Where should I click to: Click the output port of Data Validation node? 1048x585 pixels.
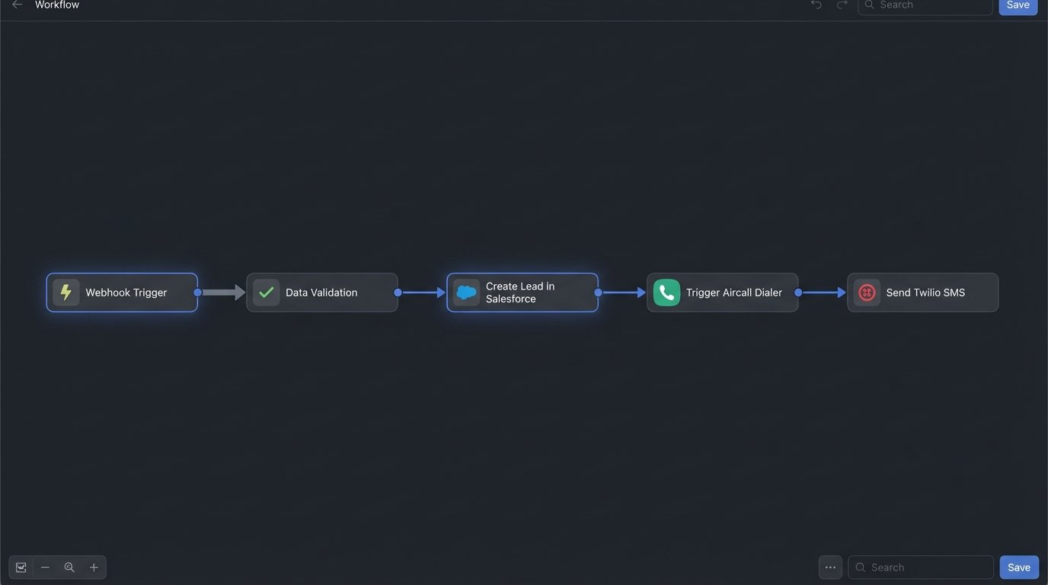[x=398, y=292]
